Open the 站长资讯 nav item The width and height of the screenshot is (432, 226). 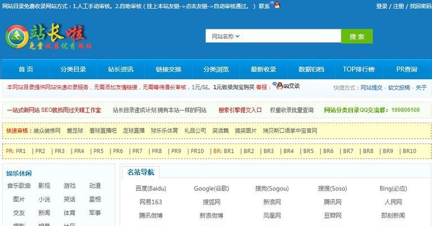pos(121,69)
